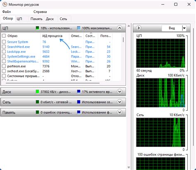Click the CPU graph thumbnail
This screenshot has width=196, height=170.
(x=160, y=53)
